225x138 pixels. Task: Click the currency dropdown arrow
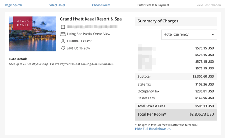tap(213, 34)
